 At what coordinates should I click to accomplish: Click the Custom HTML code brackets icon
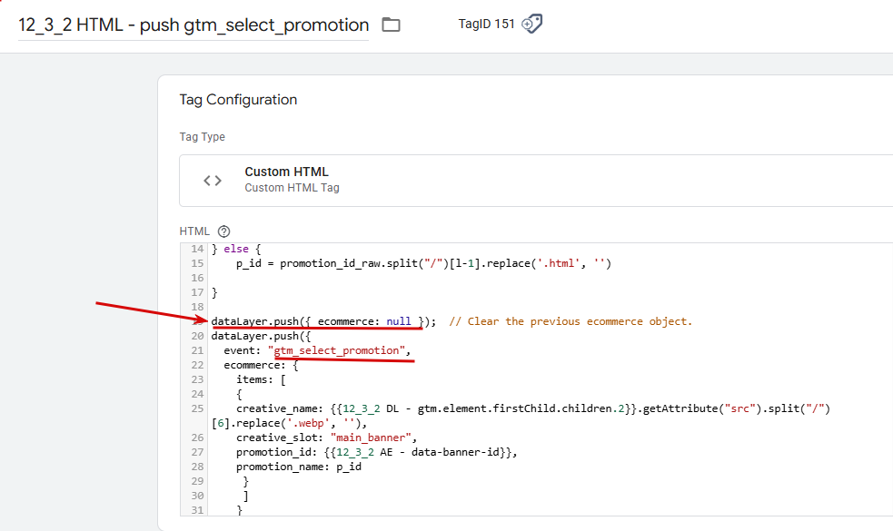point(213,180)
